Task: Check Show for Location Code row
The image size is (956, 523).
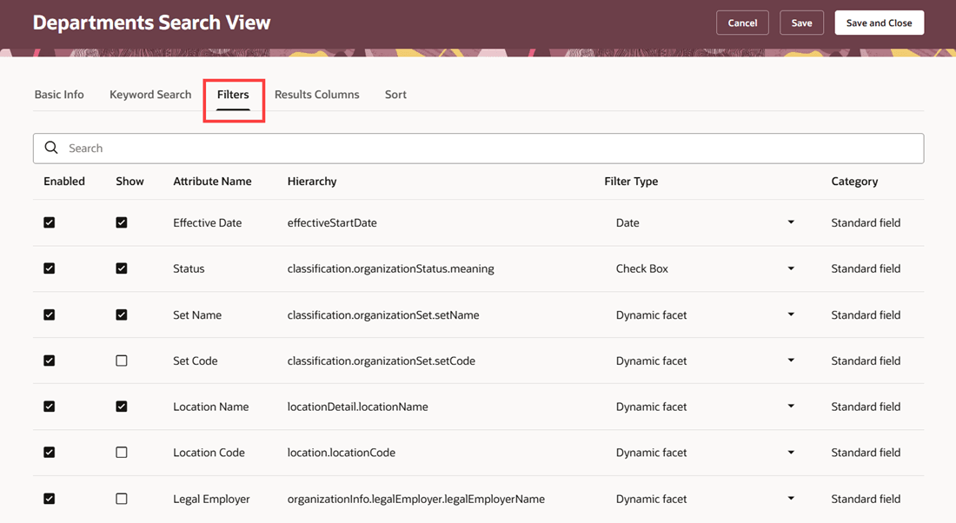Action: pos(122,453)
